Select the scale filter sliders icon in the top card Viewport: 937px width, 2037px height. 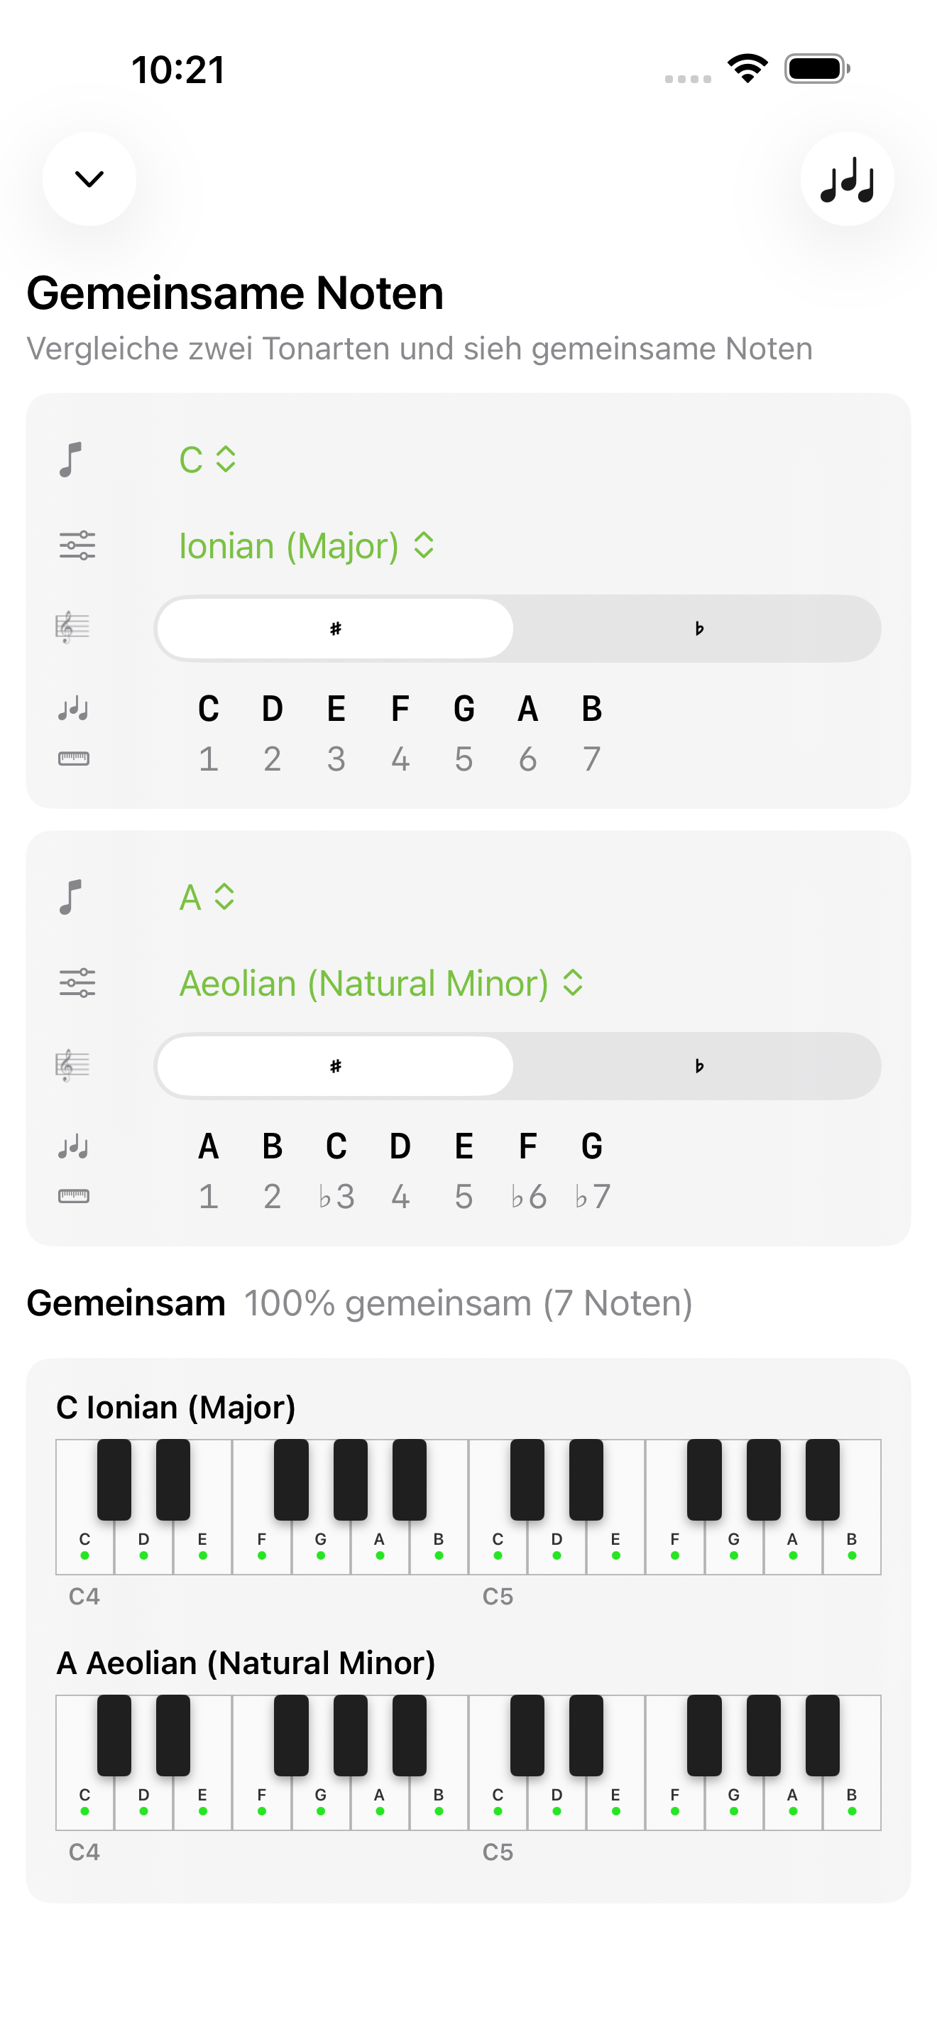pyautogui.click(x=77, y=545)
